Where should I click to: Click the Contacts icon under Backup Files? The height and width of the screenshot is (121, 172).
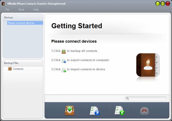(10, 69)
